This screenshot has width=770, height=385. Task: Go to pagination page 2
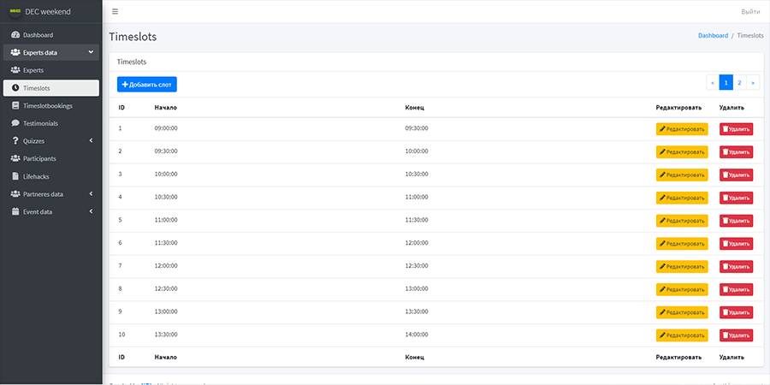point(739,82)
